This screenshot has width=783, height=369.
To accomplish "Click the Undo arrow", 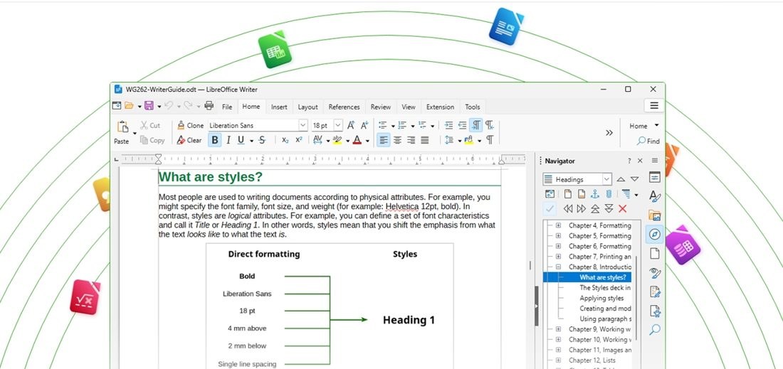I will click(x=169, y=106).
